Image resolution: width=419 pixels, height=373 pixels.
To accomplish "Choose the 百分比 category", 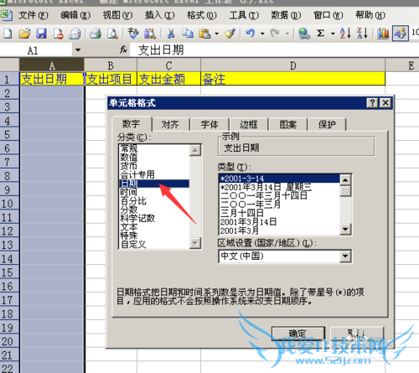I will (154, 201).
